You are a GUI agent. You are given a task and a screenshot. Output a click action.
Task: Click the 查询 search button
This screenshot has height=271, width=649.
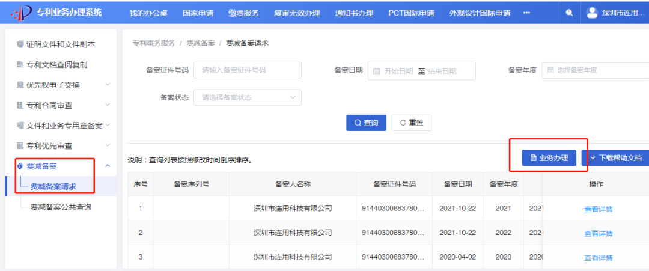pyautogui.click(x=366, y=123)
